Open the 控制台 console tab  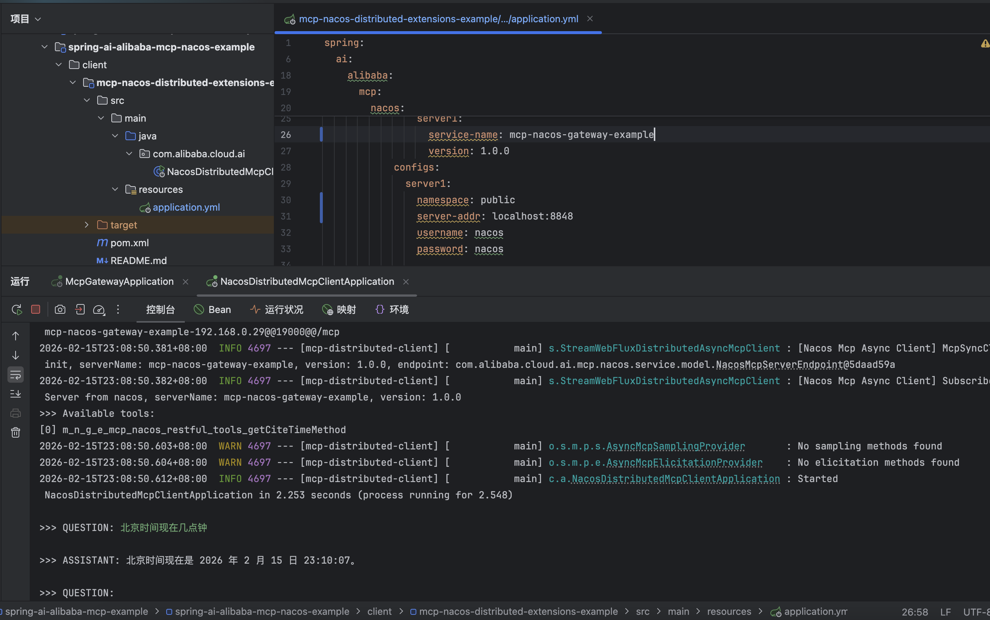point(160,310)
